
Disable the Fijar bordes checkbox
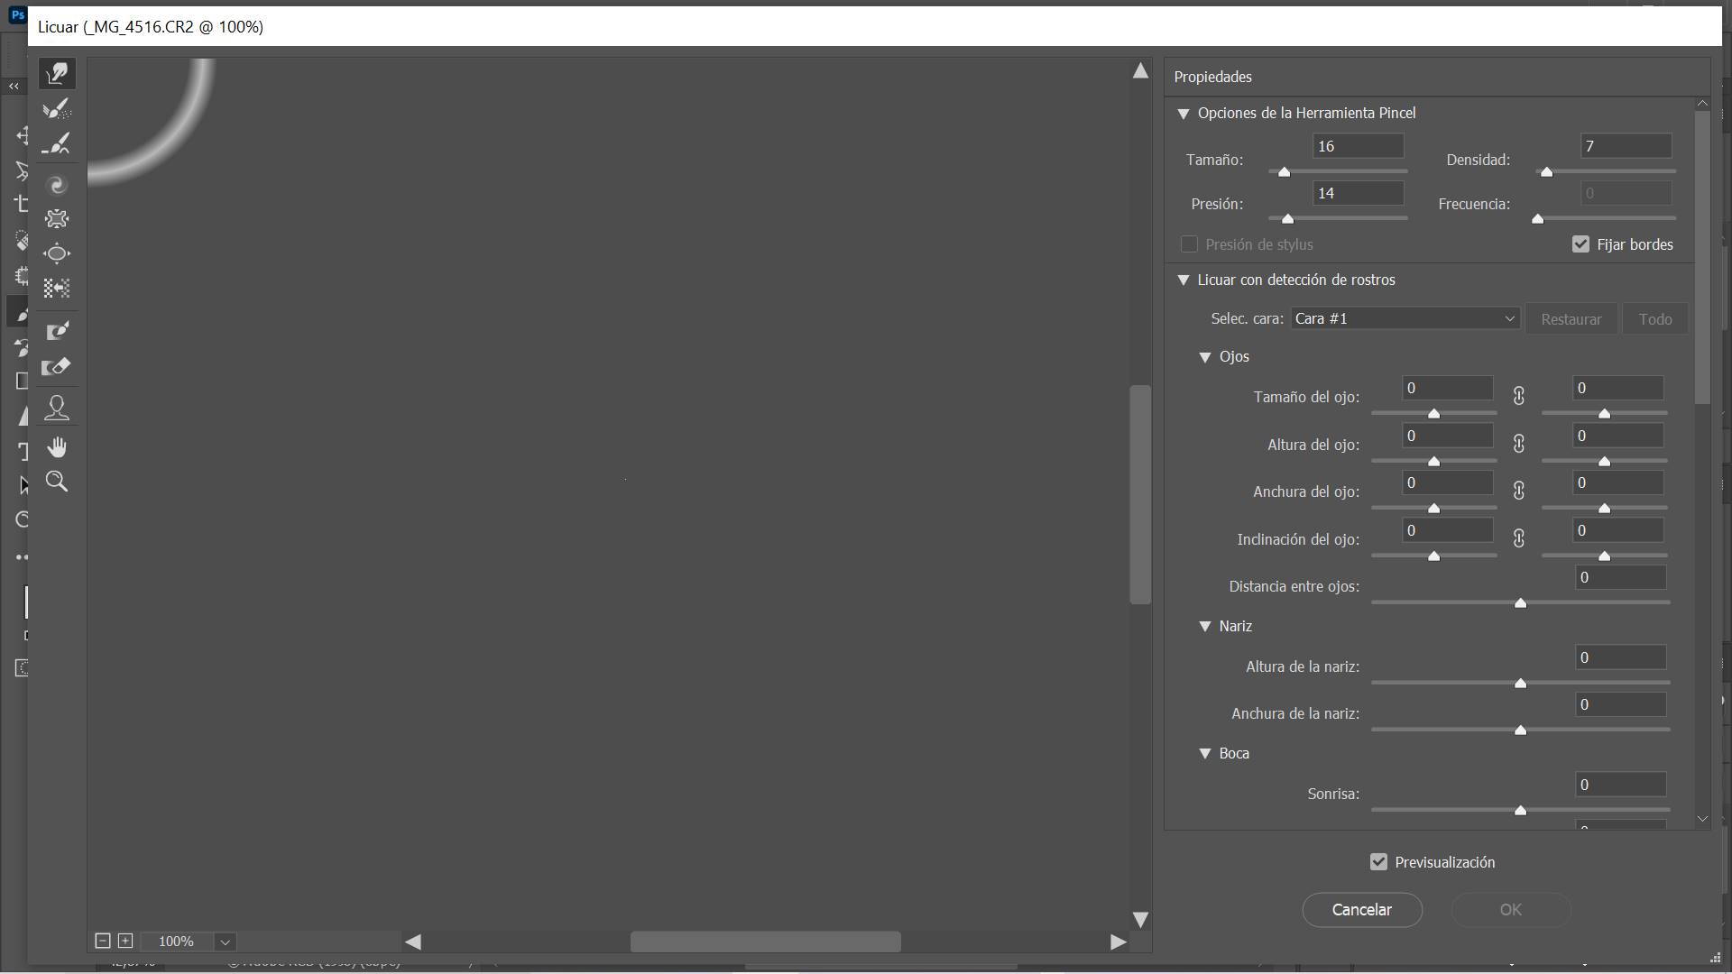click(x=1580, y=244)
